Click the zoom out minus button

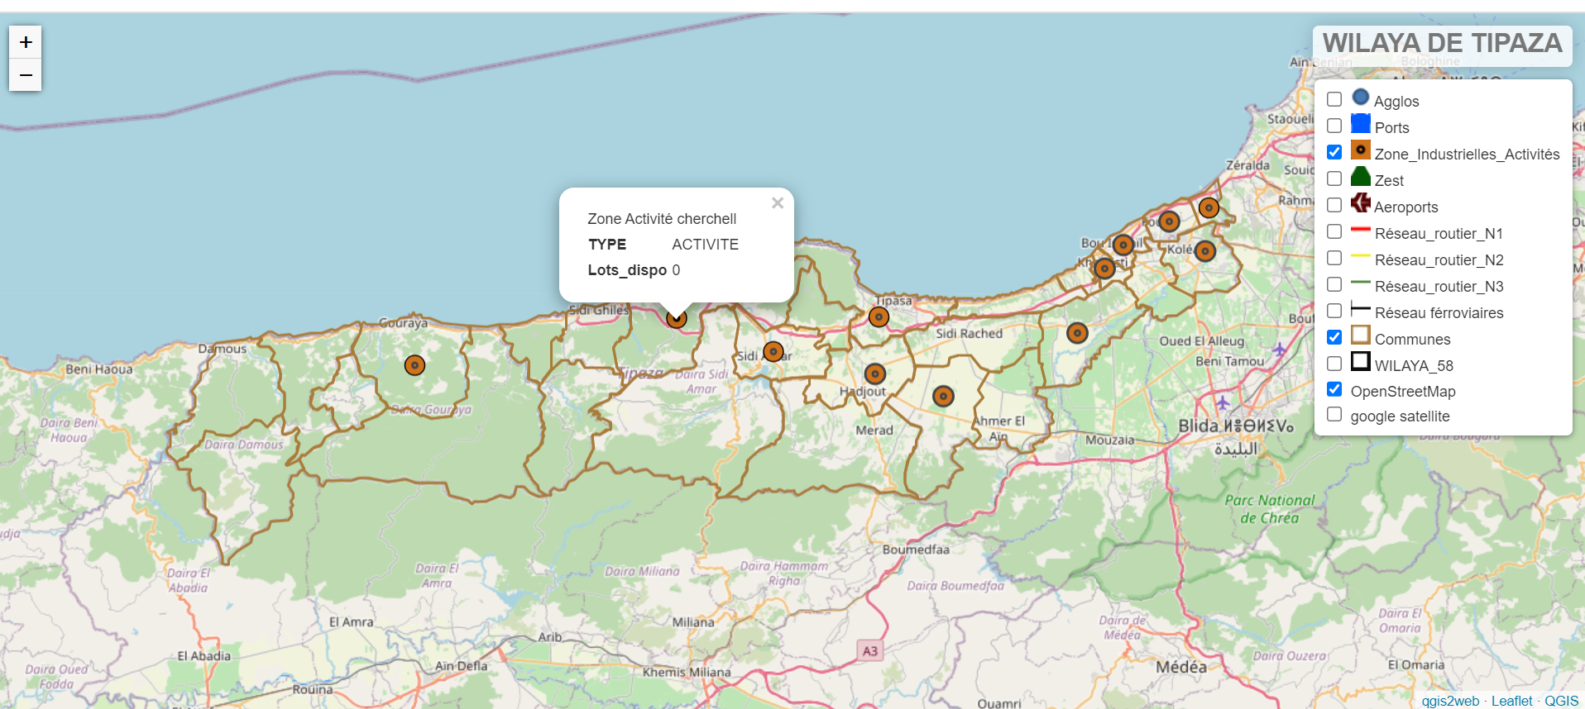26,75
